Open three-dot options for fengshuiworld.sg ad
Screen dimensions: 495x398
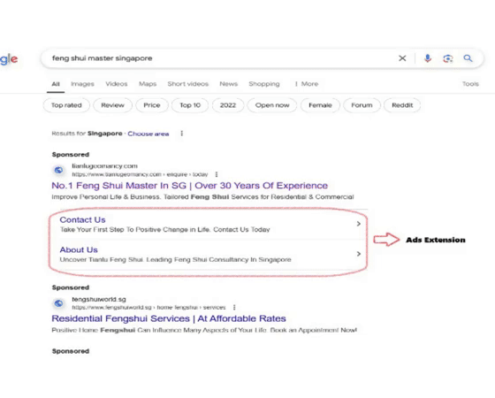coord(234,307)
